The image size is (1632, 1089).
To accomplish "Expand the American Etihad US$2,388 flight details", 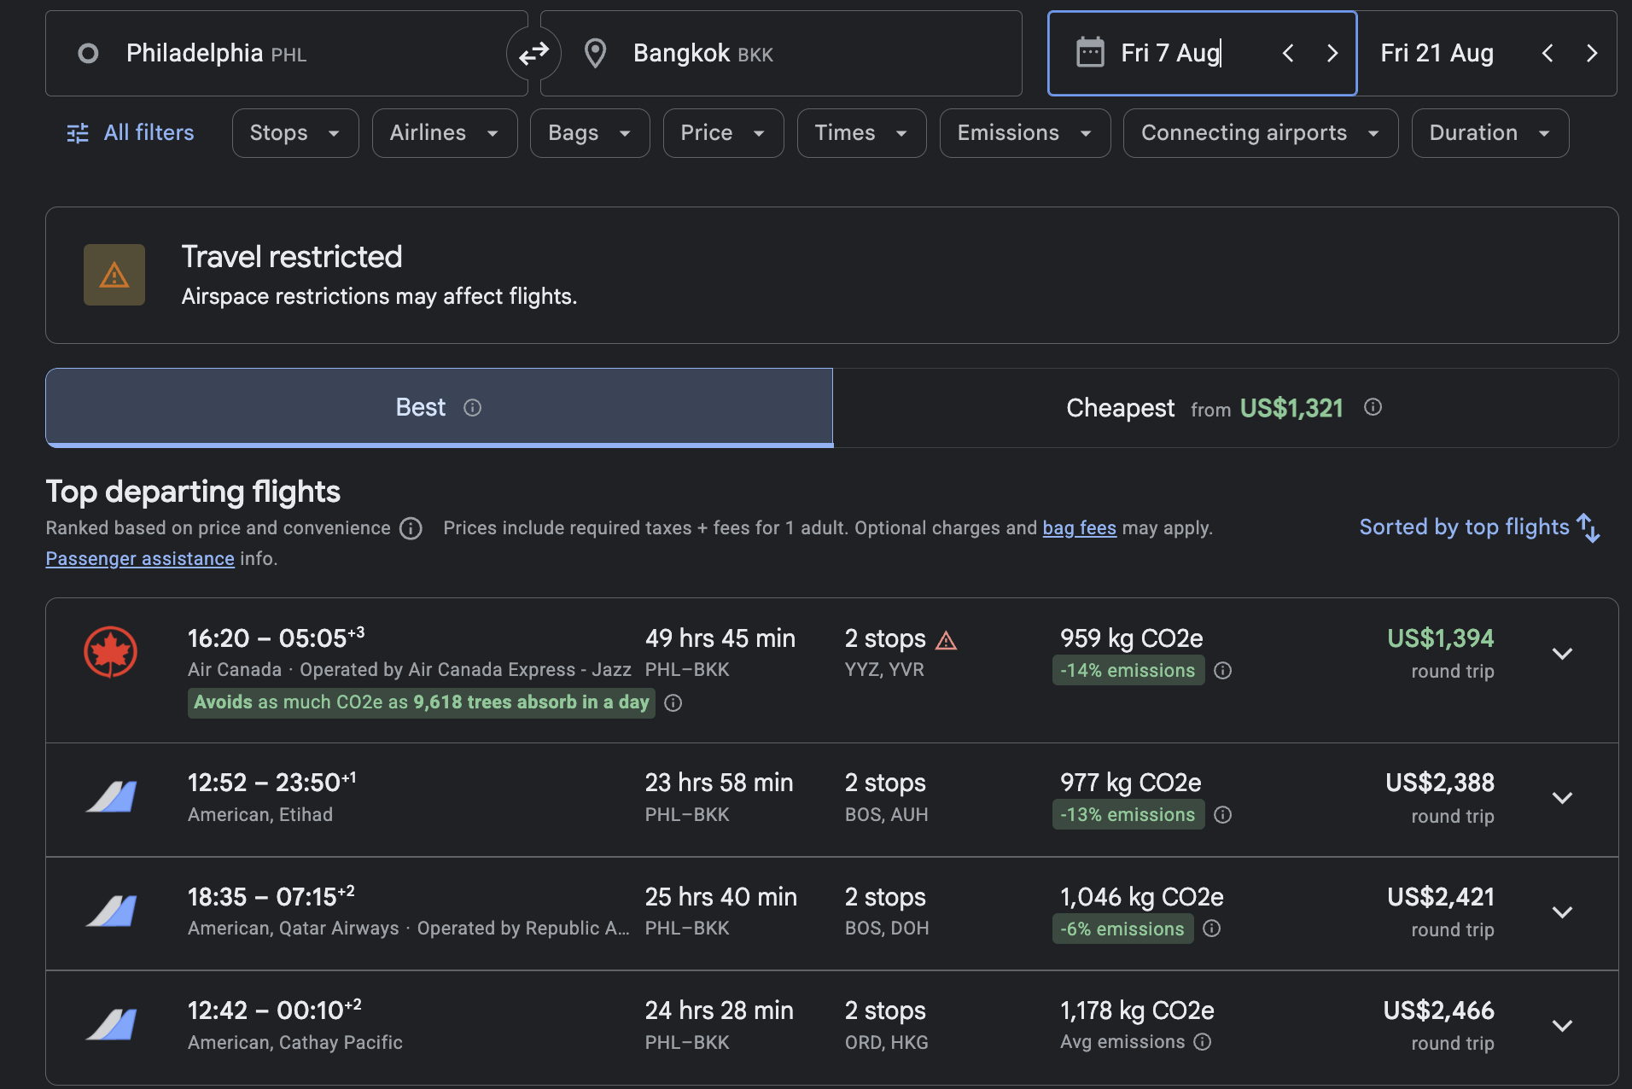I will tap(1562, 798).
